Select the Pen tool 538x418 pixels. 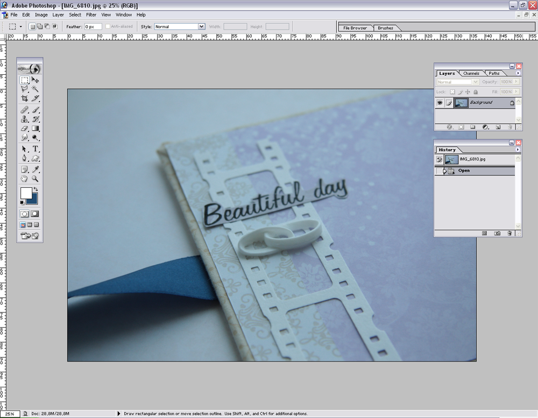pos(24,158)
